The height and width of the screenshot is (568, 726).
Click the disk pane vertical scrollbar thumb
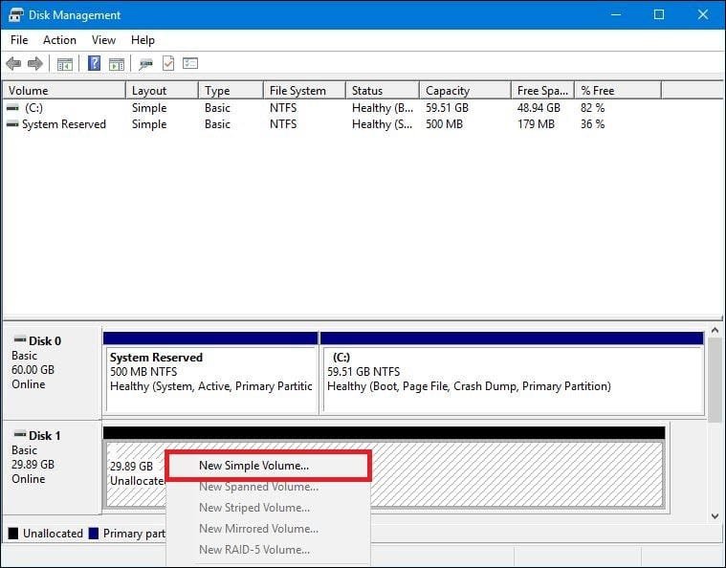(x=715, y=380)
